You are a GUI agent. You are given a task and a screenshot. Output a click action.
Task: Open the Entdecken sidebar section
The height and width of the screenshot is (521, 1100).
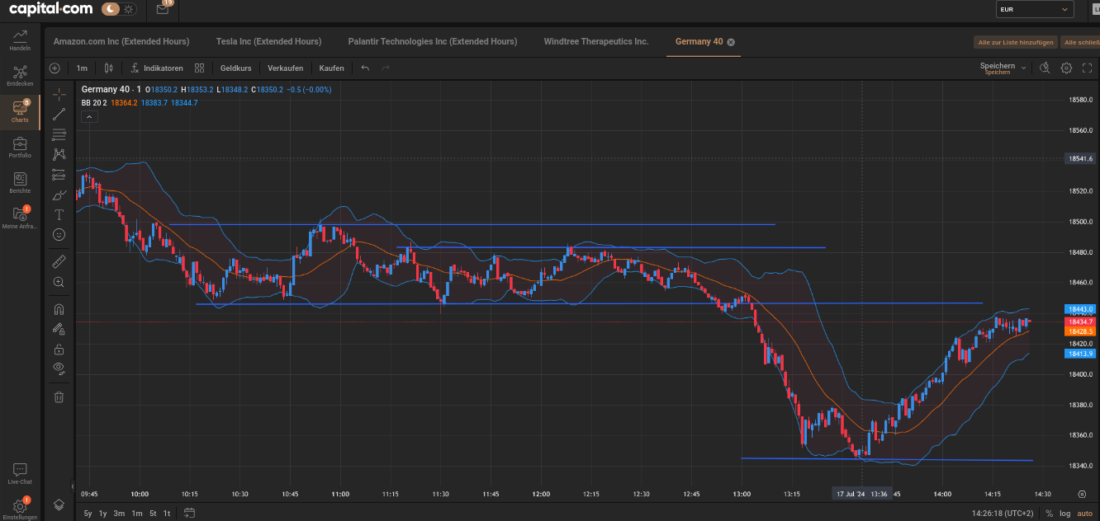[x=20, y=76]
